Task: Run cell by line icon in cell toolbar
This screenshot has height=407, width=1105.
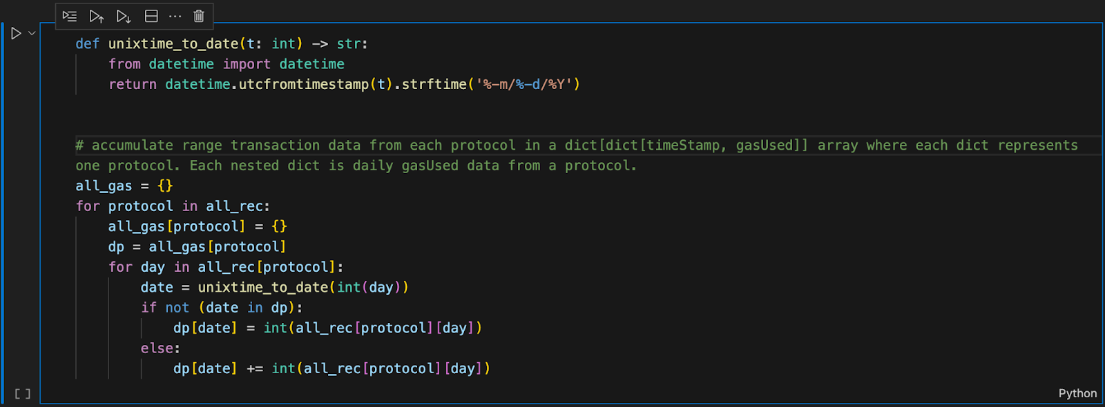Action: [x=70, y=16]
